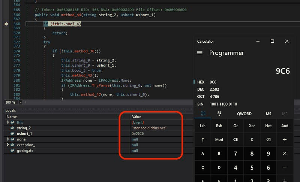Maximize the Calculator window

click(272, 41)
